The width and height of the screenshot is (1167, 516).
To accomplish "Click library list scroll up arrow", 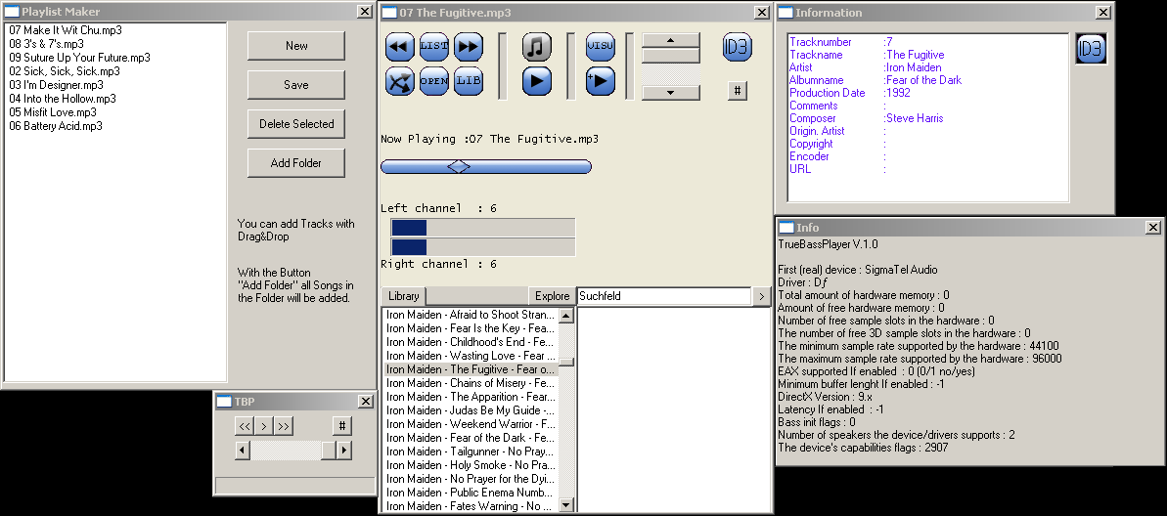I will click(x=566, y=316).
